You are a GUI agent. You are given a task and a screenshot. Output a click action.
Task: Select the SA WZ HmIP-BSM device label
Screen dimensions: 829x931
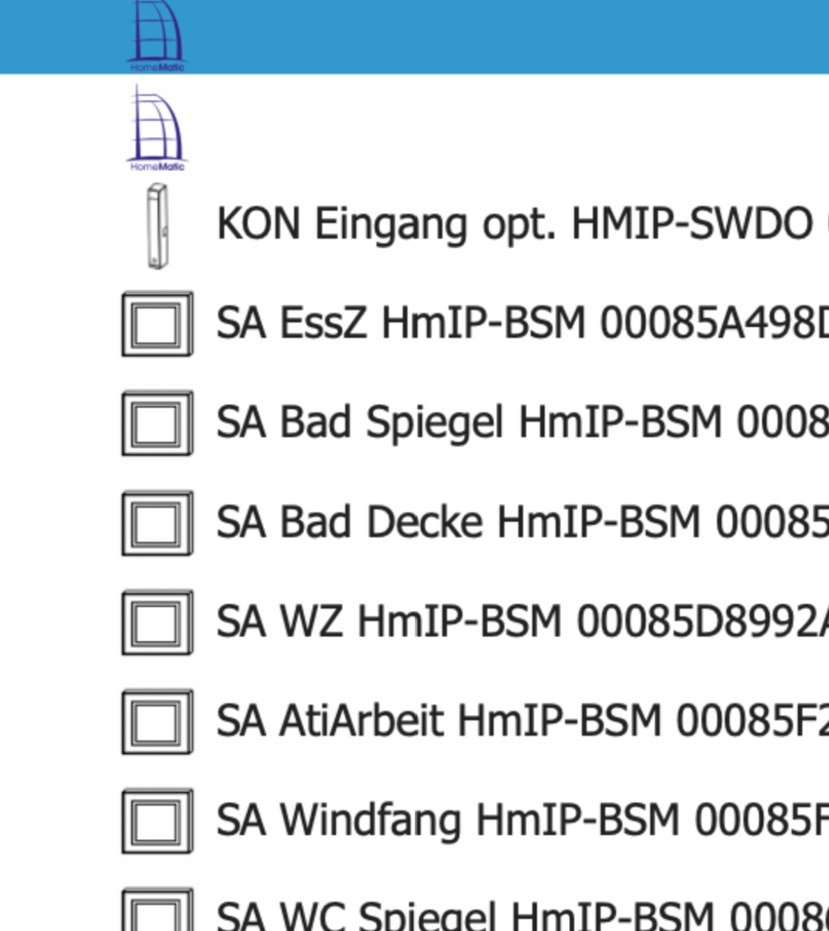click(522, 622)
